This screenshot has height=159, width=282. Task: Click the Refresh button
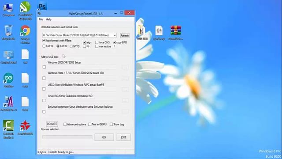tap(125, 35)
